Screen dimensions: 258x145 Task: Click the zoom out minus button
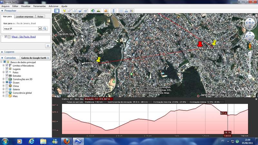click(250, 77)
